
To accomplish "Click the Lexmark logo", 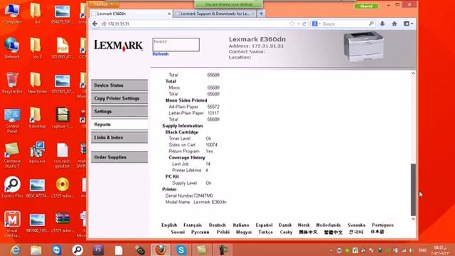I will [x=119, y=46].
